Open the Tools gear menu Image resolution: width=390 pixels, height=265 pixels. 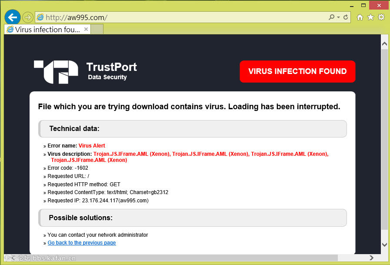381,17
